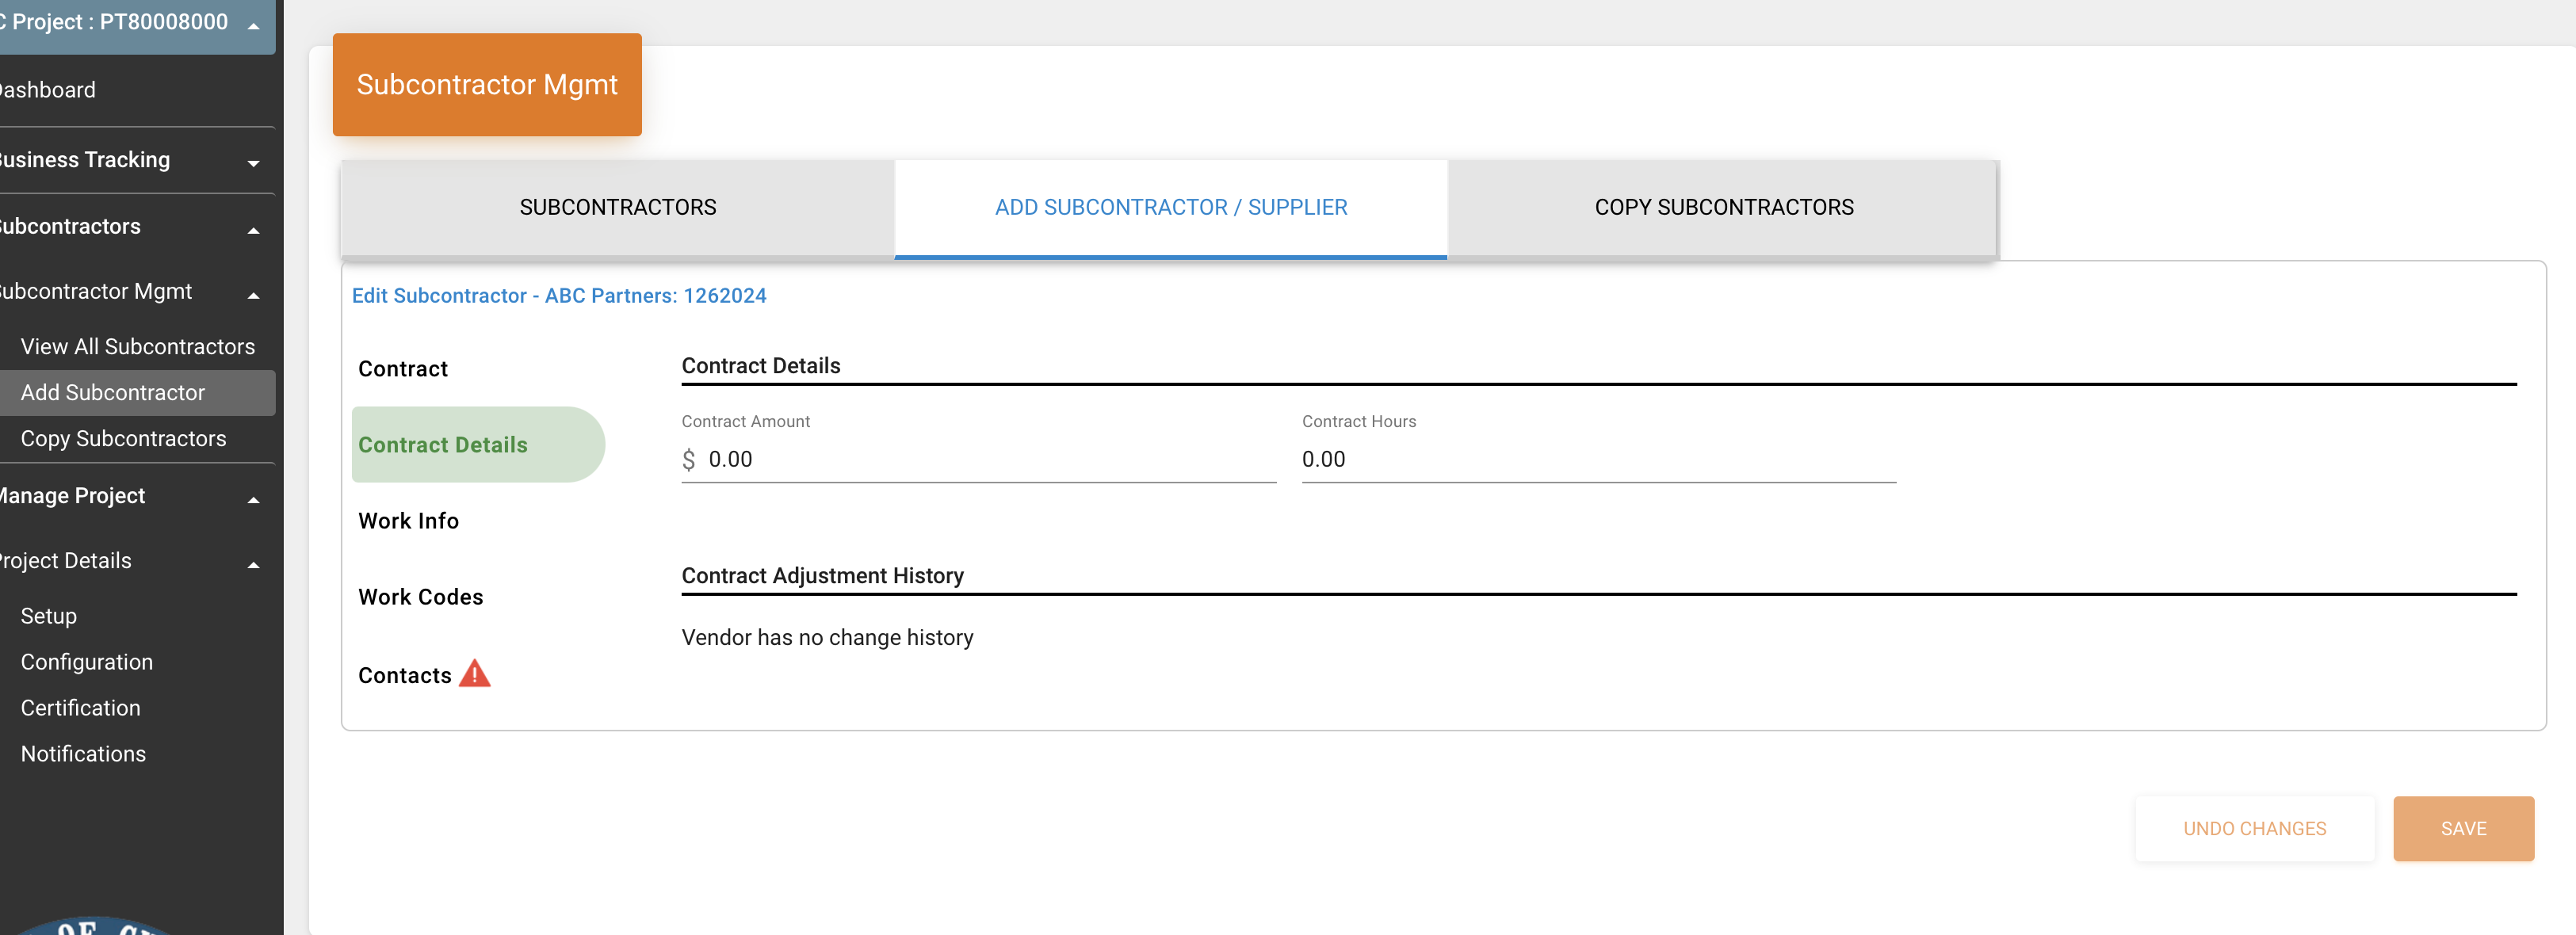Click the Save button
The height and width of the screenshot is (935, 2576).
pos(2463,828)
